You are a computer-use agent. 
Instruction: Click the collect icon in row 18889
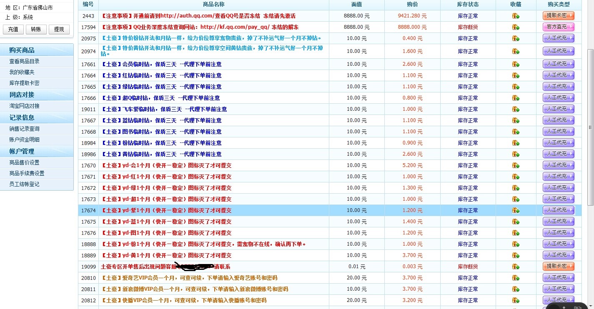516,255
